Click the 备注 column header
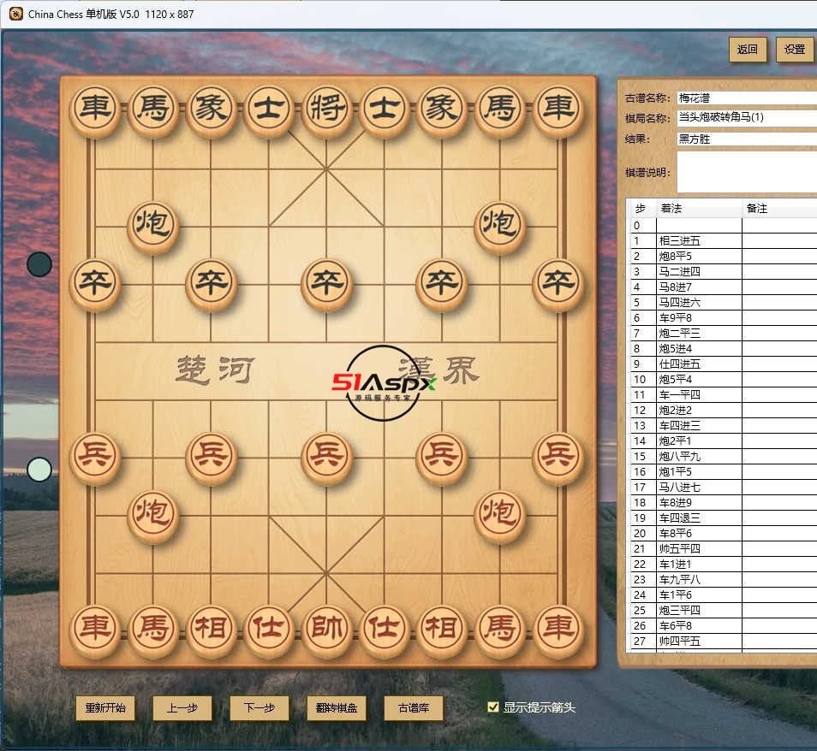The height and width of the screenshot is (751, 817). tap(779, 209)
